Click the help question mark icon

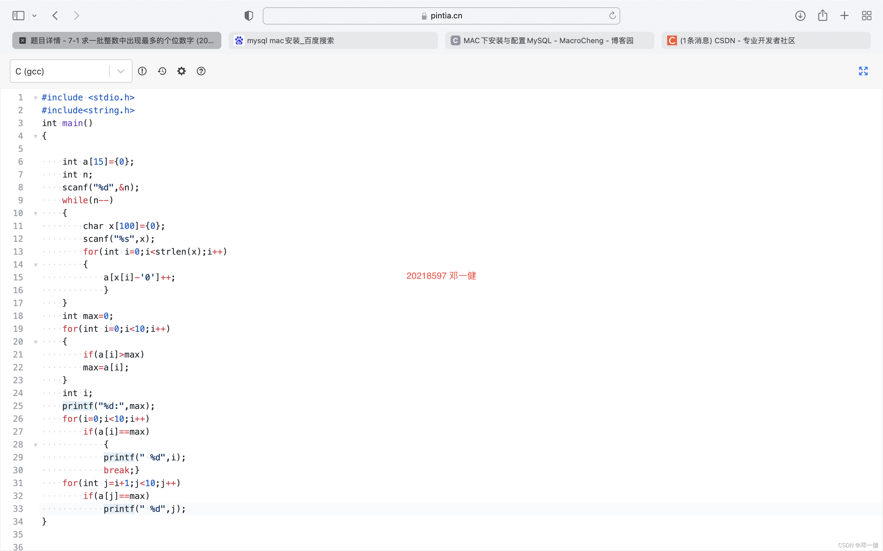click(201, 71)
